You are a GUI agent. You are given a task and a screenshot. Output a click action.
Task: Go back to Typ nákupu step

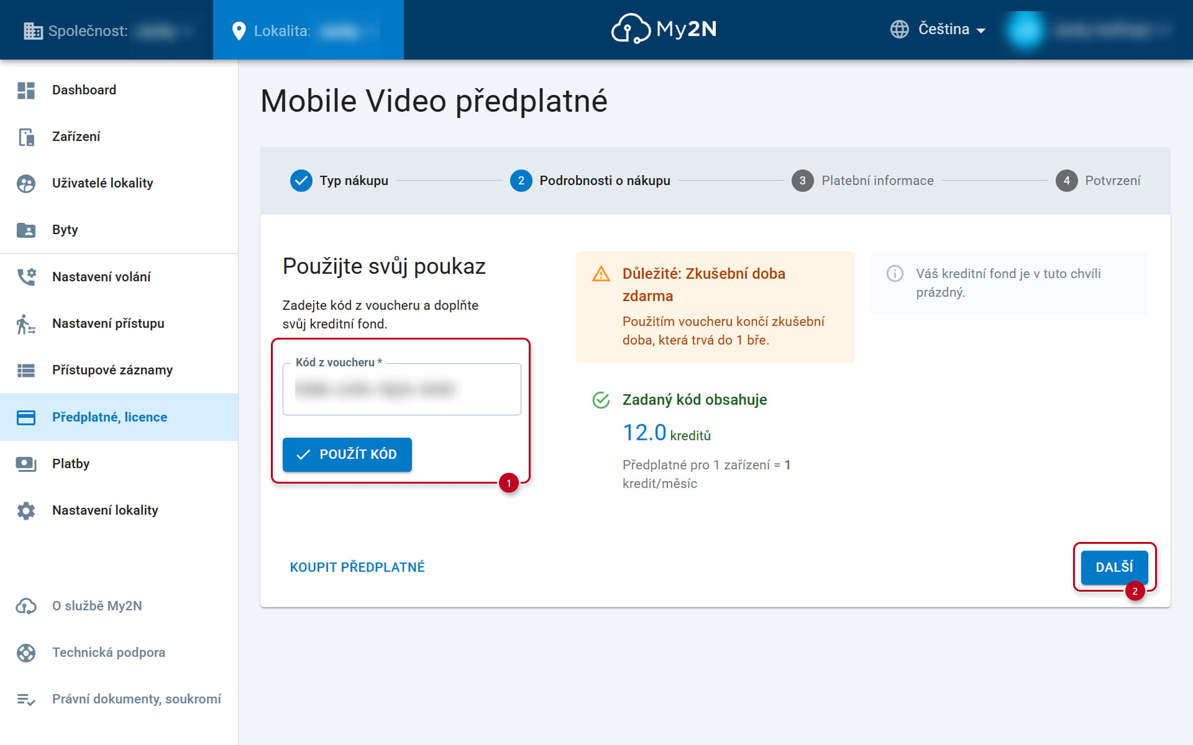click(339, 181)
